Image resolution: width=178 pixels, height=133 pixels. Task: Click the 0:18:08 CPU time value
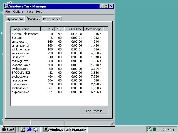(x=77, y=34)
